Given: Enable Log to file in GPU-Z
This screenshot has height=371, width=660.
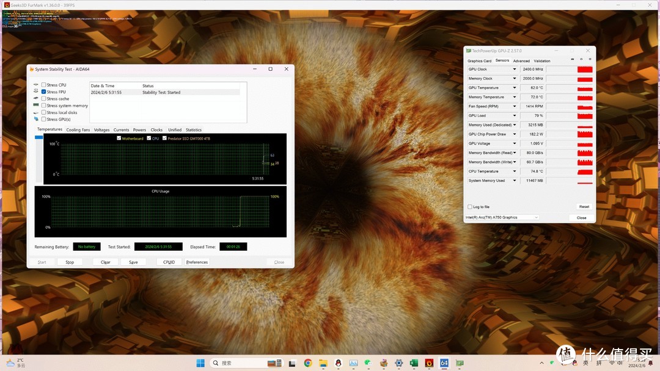Looking at the screenshot, I should (x=470, y=207).
